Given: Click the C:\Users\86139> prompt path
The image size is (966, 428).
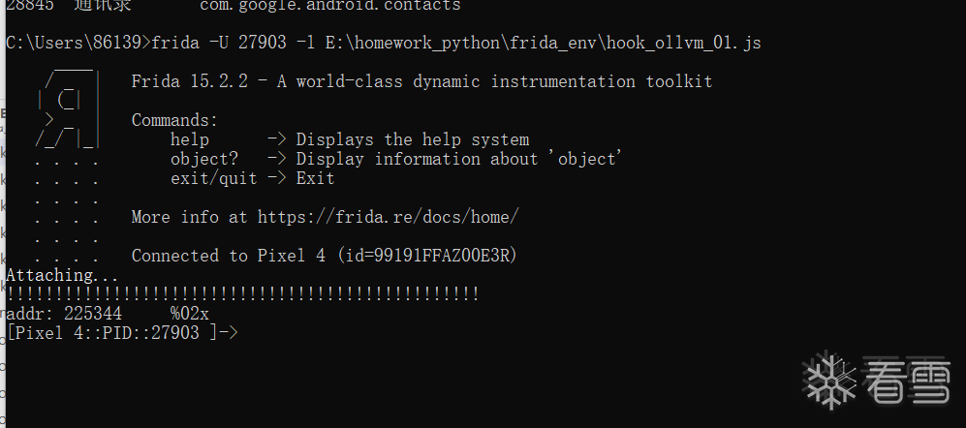Looking at the screenshot, I should pos(78,43).
